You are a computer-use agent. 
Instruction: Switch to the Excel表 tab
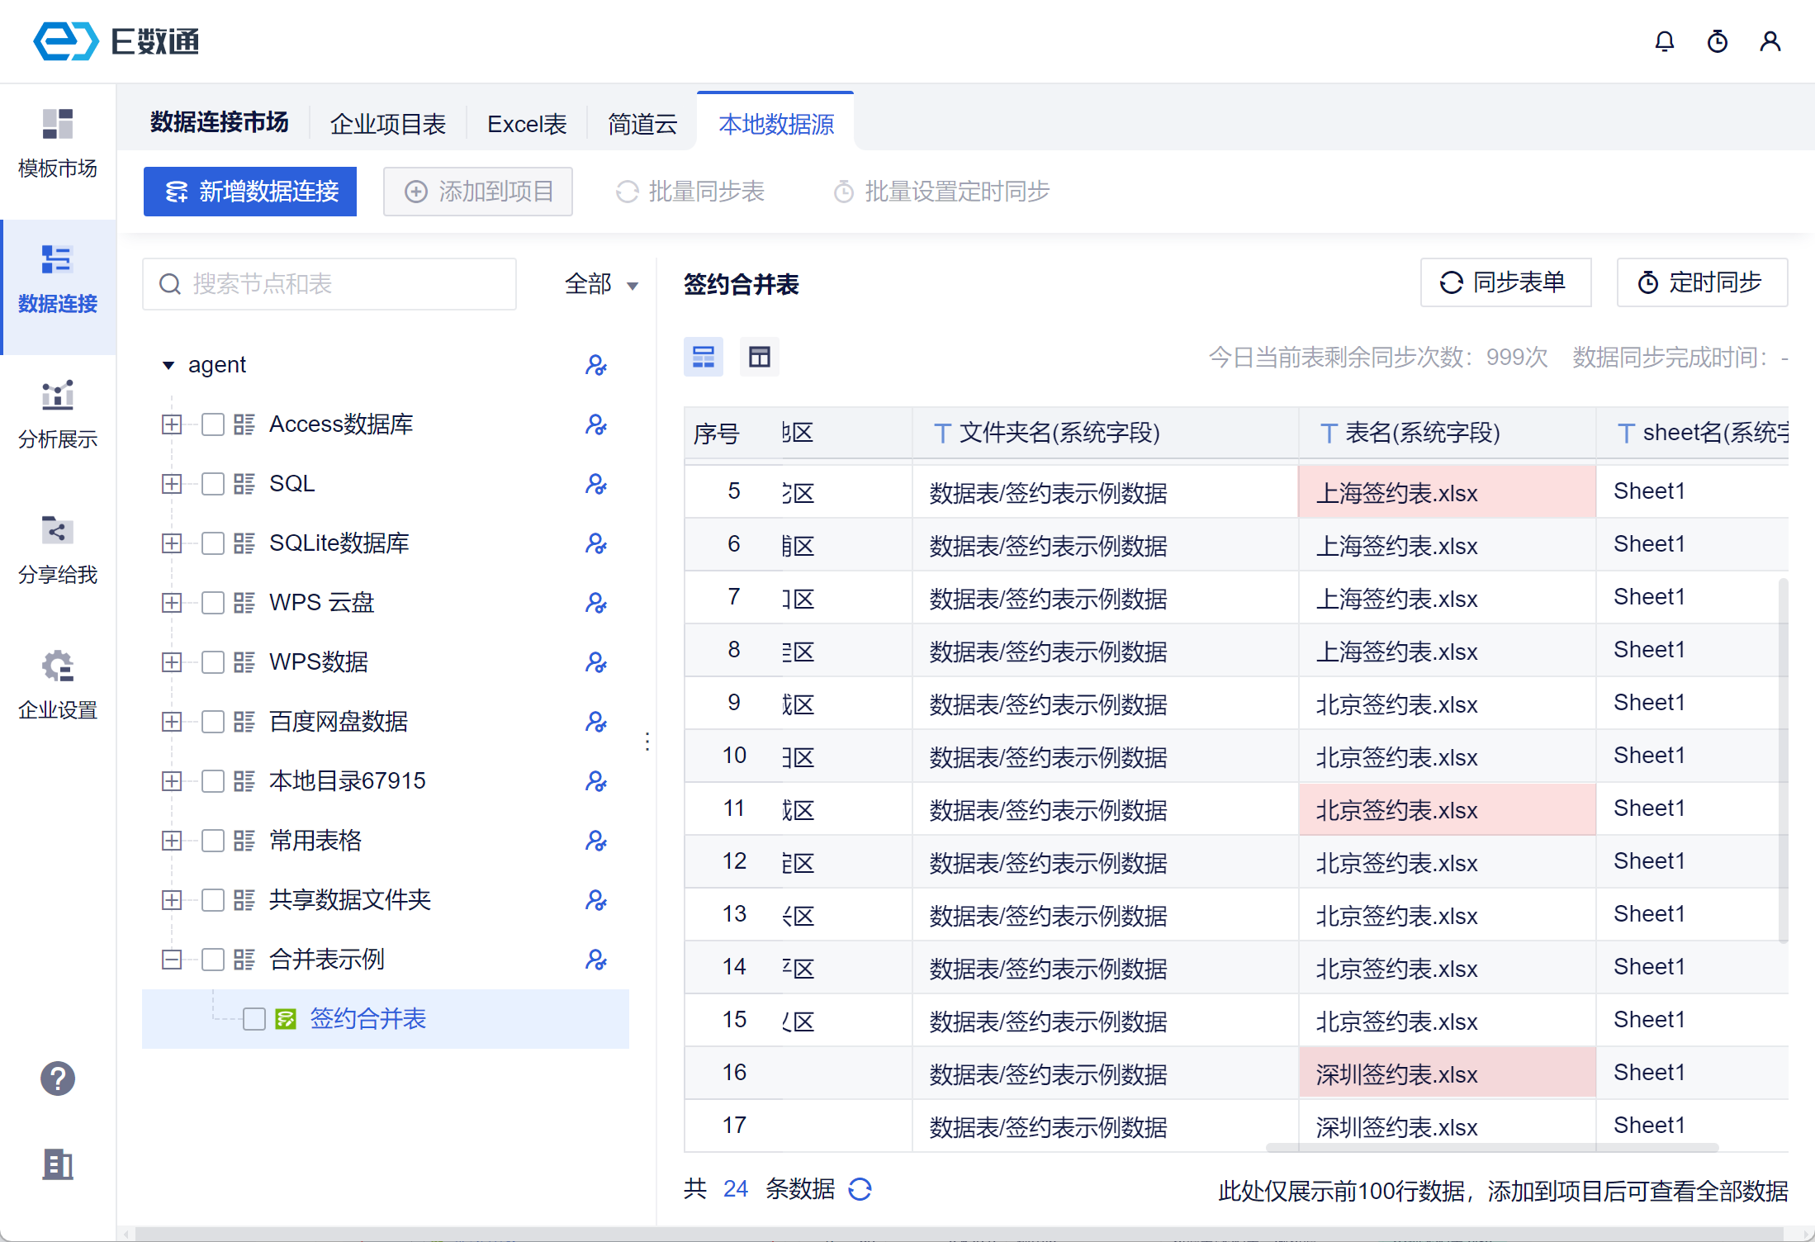click(527, 125)
